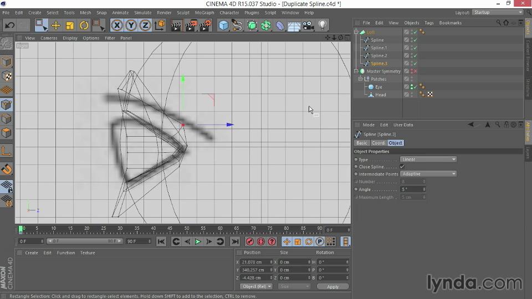The width and height of the screenshot is (532, 299).
Task: Select the Rotate tool
Action: (84, 25)
